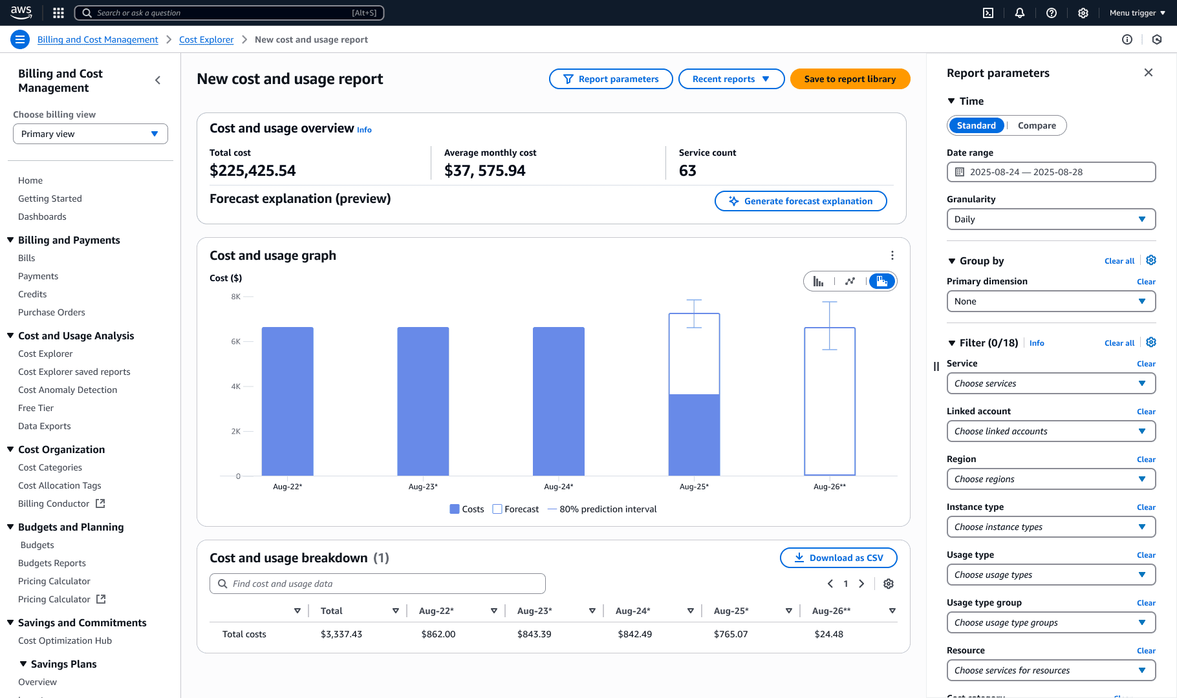Toggle the side navigation hamburger button

20,39
